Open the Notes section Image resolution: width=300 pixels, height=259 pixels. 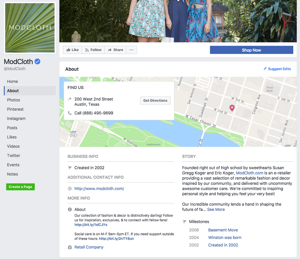13,174
